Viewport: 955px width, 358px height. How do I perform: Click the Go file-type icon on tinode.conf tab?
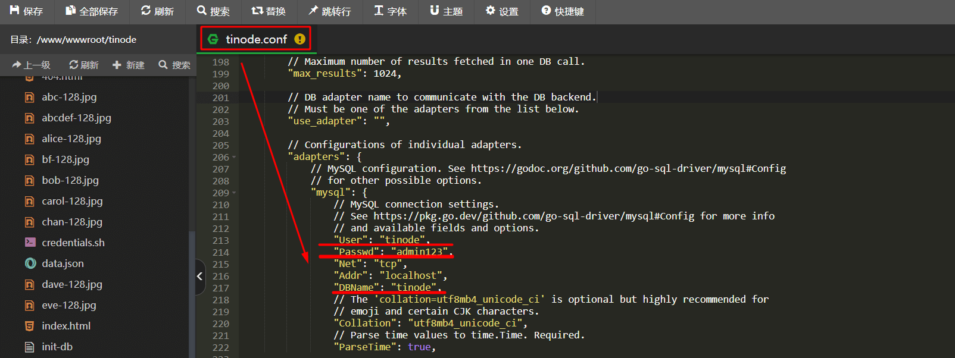213,39
